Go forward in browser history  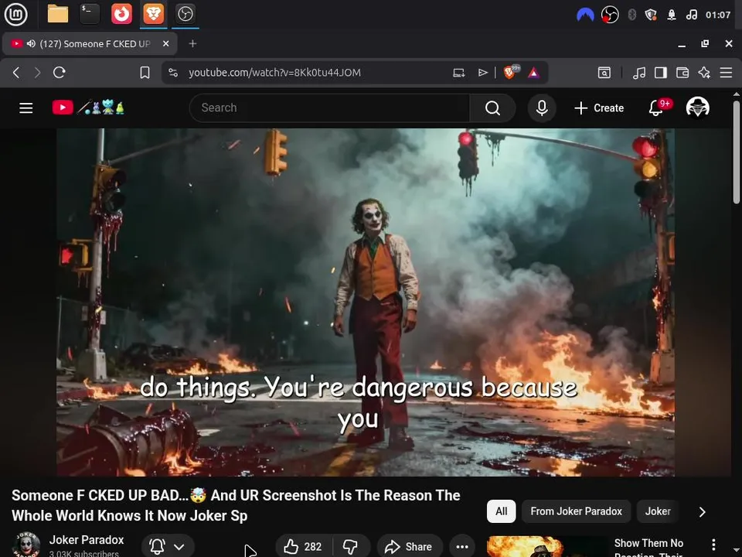37,73
